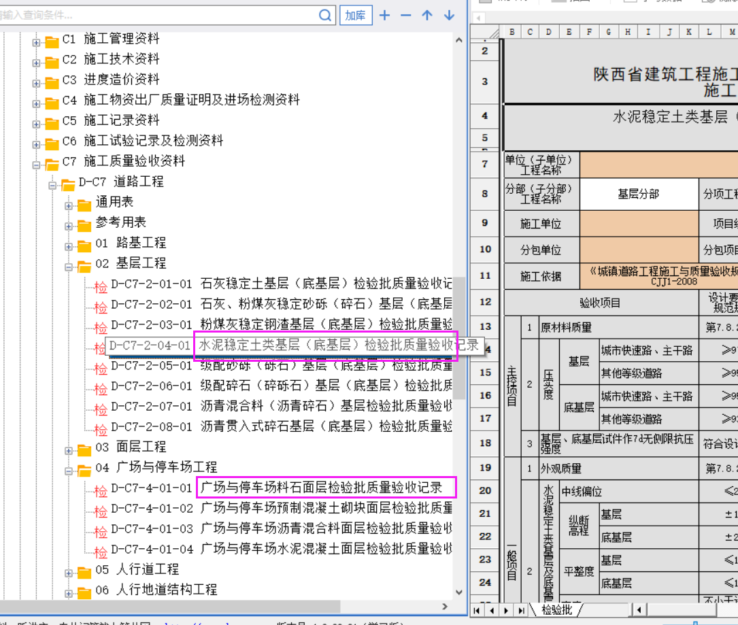Select D-C7-2-01-01 石灰稳定土基层 item
Viewport: 738px width, 625px height.
(x=281, y=284)
